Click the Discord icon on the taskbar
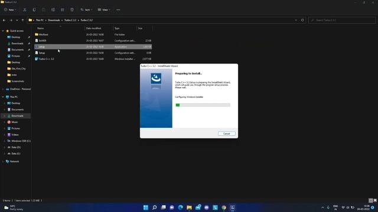378x212 pixels. click(206, 207)
